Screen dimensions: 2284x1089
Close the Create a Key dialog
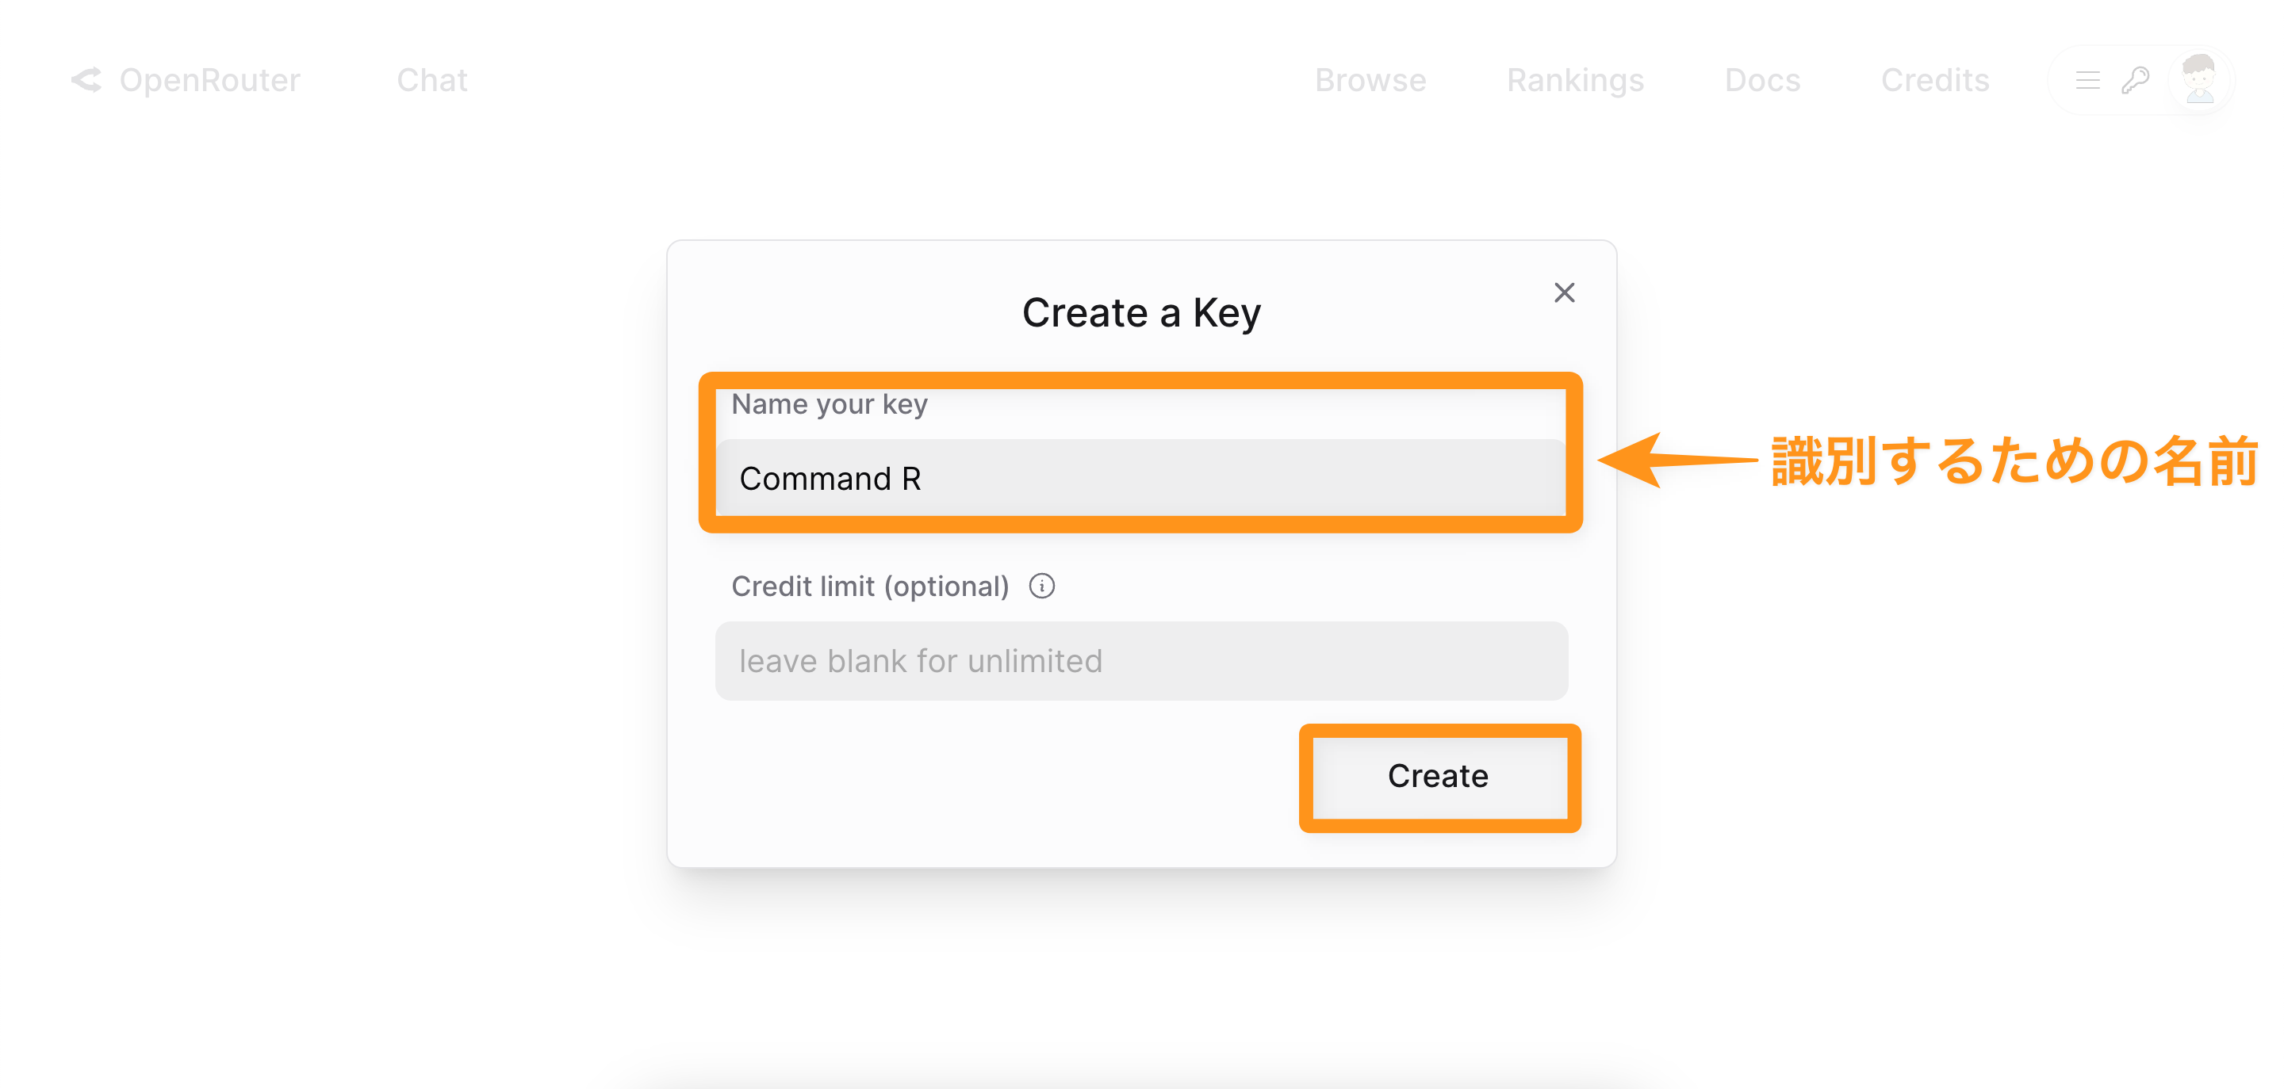[x=1564, y=292]
